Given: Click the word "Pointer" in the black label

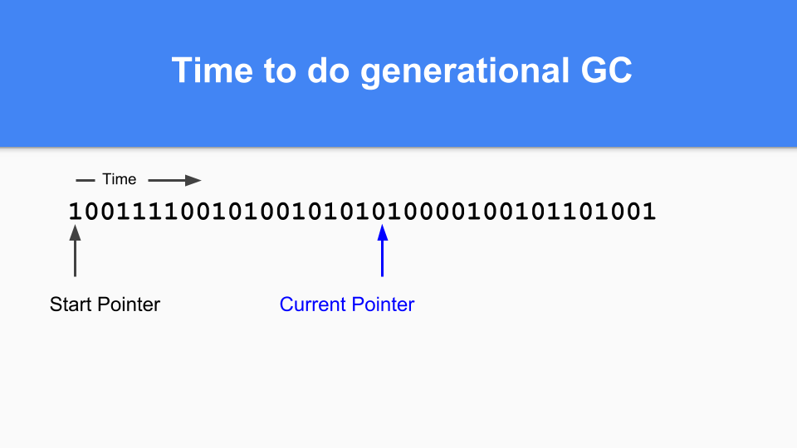Looking at the screenshot, I should [128, 304].
